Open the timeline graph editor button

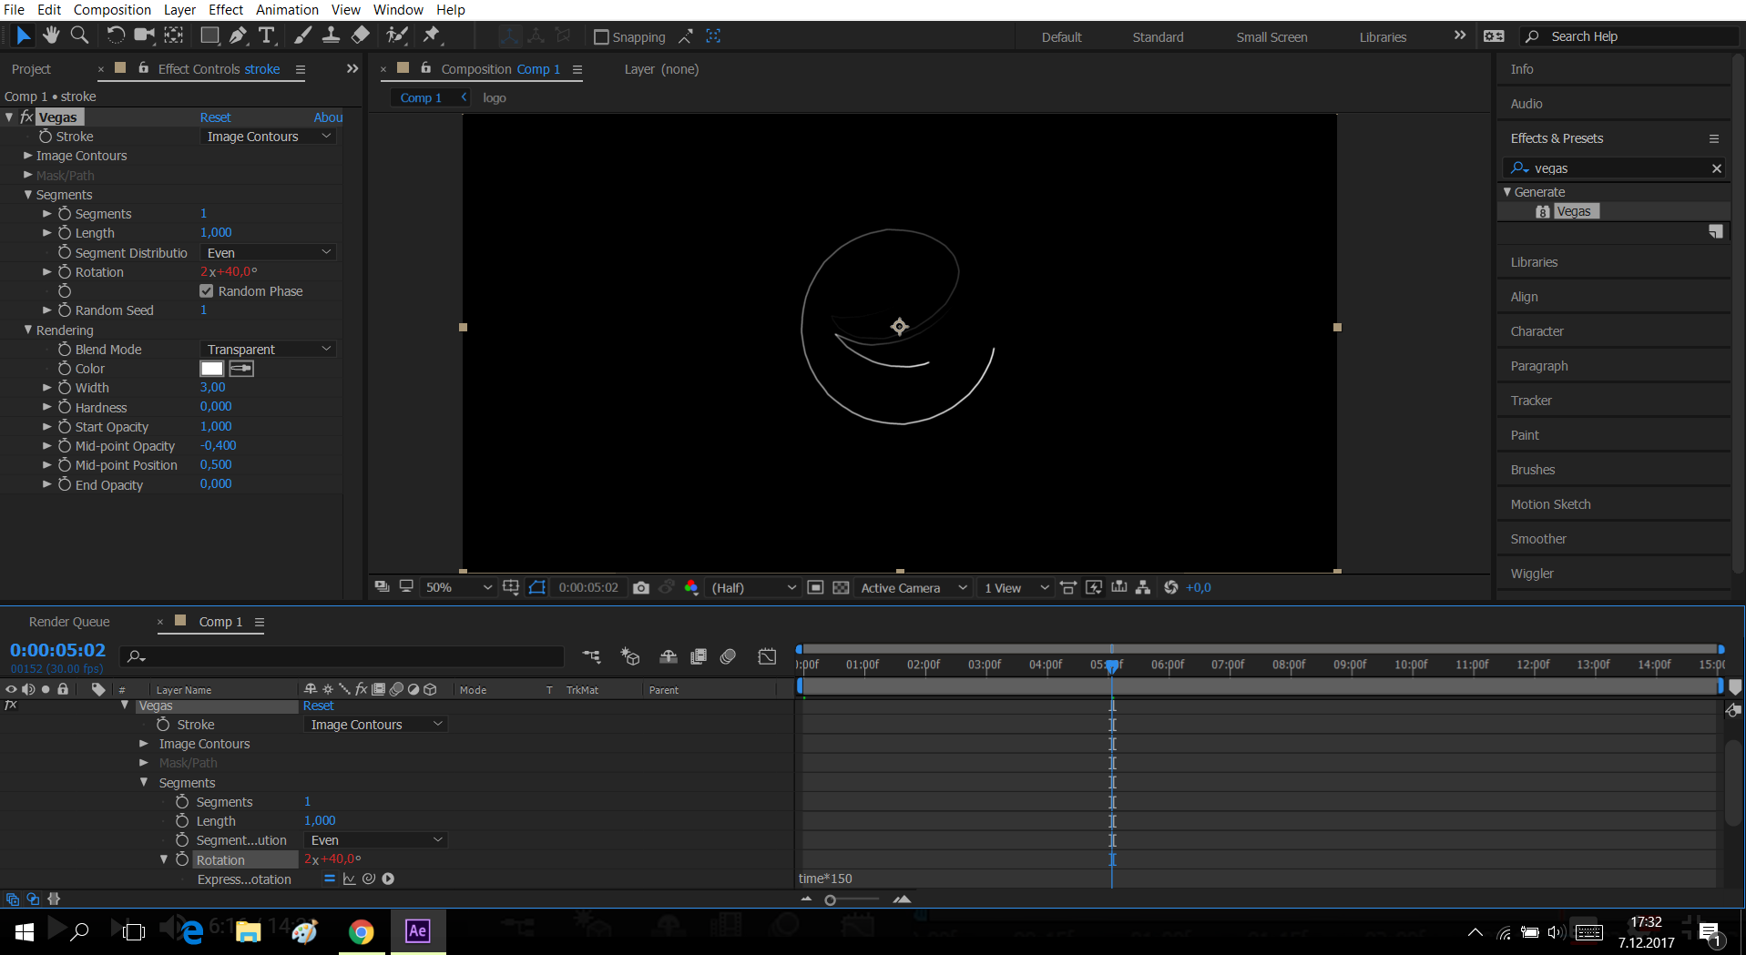pyautogui.click(x=768, y=656)
